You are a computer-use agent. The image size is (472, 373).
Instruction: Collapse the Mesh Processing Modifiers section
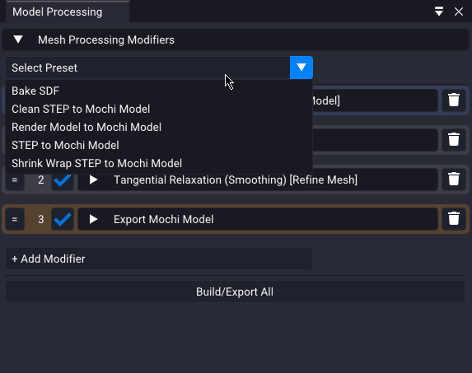(x=18, y=40)
